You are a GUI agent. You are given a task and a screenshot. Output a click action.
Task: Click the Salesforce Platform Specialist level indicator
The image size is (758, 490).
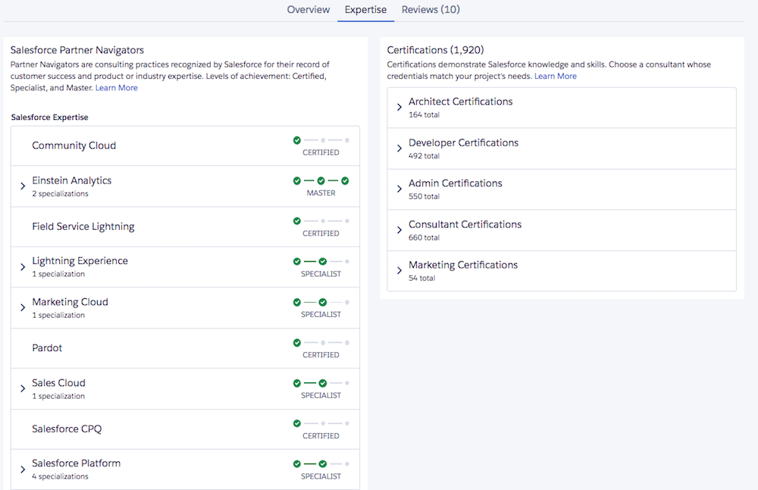(321, 469)
